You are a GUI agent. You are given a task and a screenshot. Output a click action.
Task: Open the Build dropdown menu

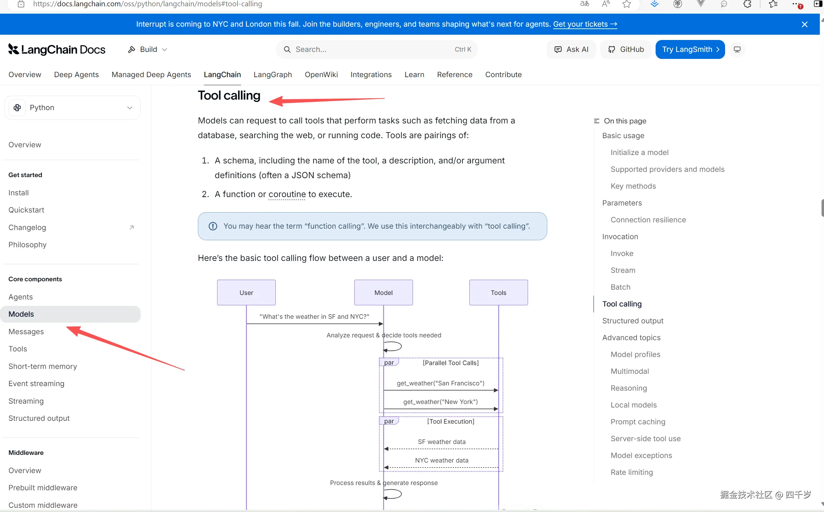coord(147,49)
